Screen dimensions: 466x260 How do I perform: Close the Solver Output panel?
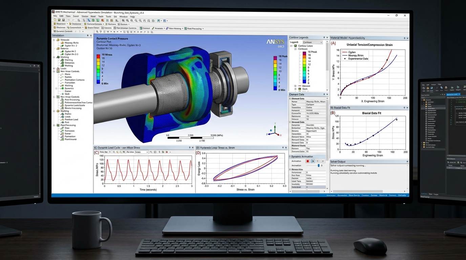[x=407, y=161]
